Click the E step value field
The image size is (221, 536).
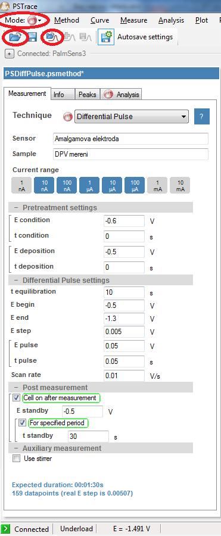pyautogui.click(x=124, y=332)
